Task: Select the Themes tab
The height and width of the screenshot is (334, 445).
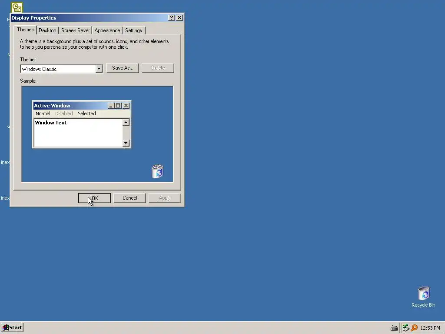Action: (x=25, y=30)
